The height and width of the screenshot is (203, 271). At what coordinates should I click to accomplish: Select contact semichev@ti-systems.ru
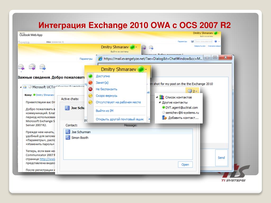[182, 113]
